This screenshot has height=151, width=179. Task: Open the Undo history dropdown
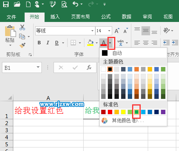[82, 4]
